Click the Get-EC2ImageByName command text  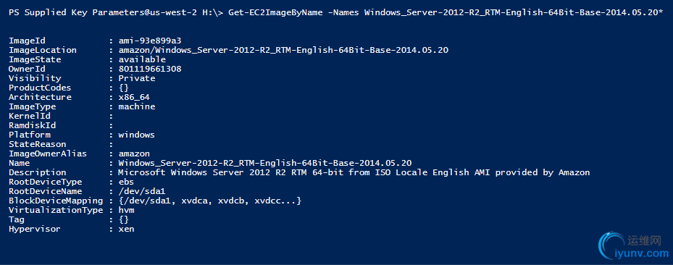pyautogui.click(x=276, y=12)
